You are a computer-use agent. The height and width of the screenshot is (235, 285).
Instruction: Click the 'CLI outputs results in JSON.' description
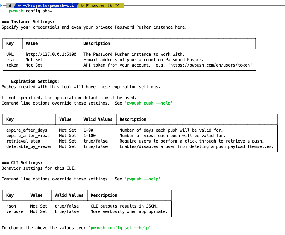click(x=124, y=206)
